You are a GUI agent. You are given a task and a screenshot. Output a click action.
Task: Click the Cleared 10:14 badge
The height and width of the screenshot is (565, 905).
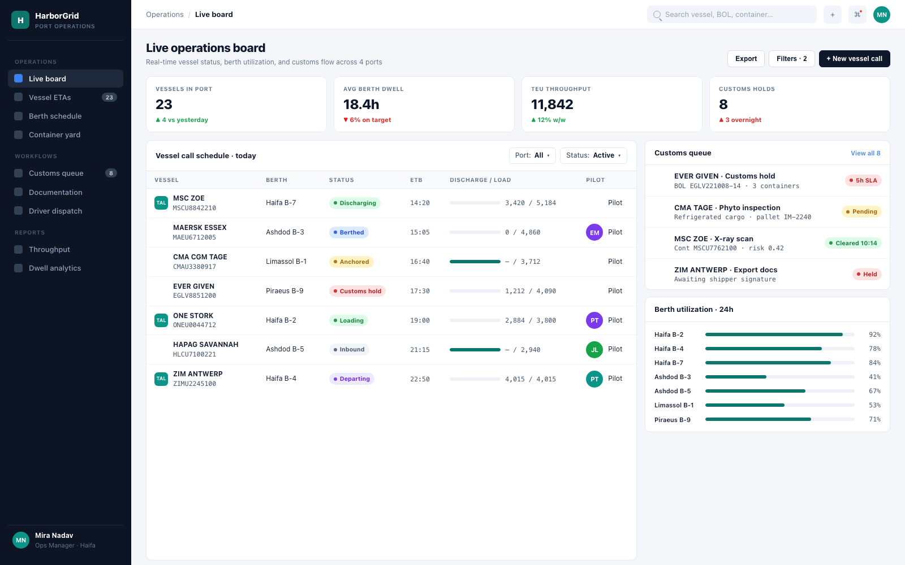pyautogui.click(x=853, y=244)
